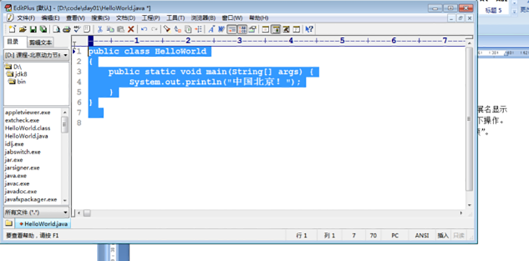Toggle the directory window icon
Screen dimensions: 529x261
275,29
